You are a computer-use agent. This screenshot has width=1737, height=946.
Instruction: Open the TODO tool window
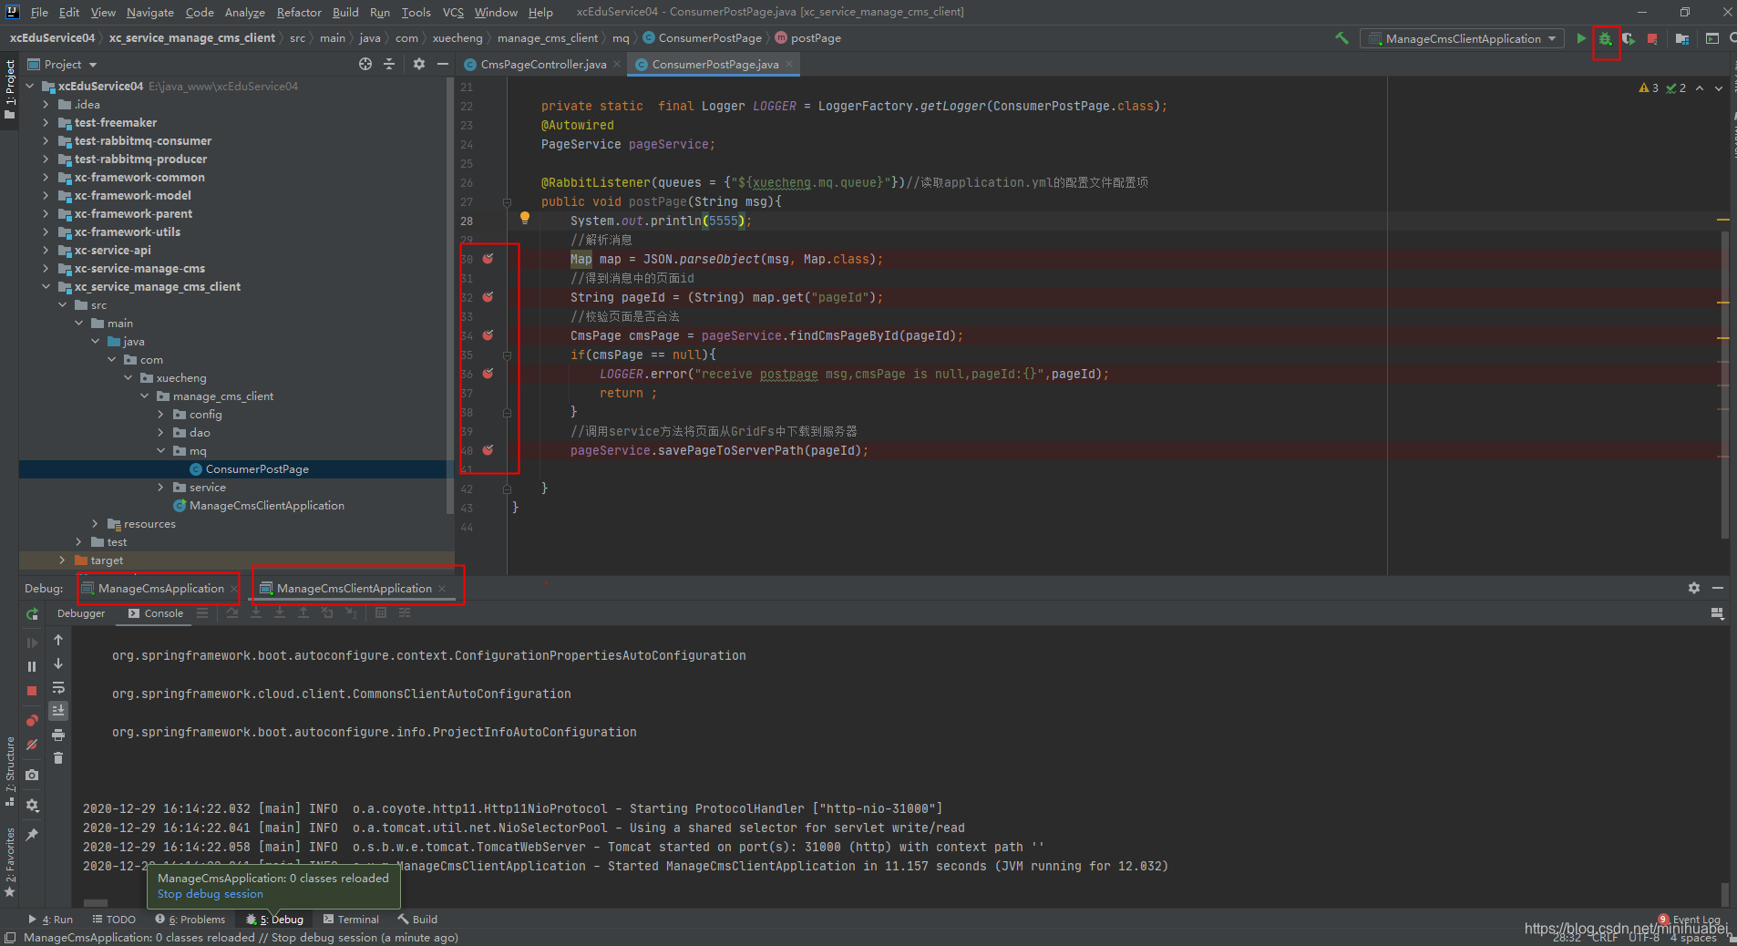(x=114, y=920)
